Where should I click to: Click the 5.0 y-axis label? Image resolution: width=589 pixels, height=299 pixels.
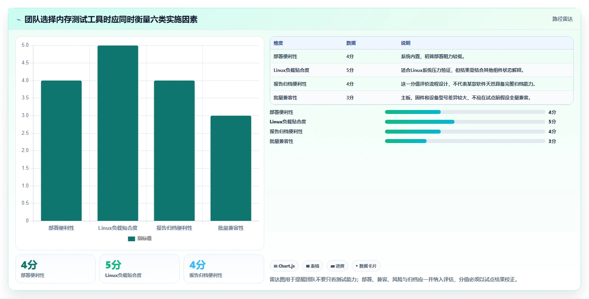coord(25,45)
